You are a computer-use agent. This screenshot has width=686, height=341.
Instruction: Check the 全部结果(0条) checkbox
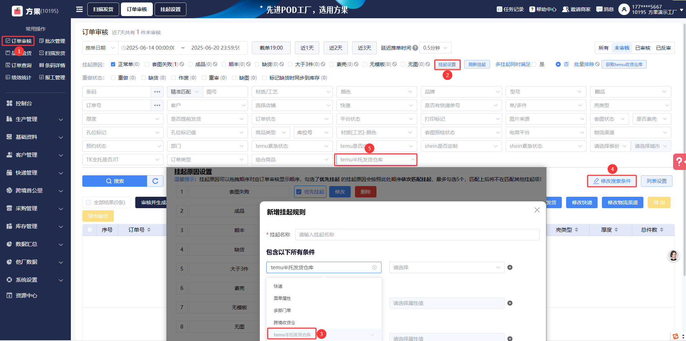(x=88, y=202)
